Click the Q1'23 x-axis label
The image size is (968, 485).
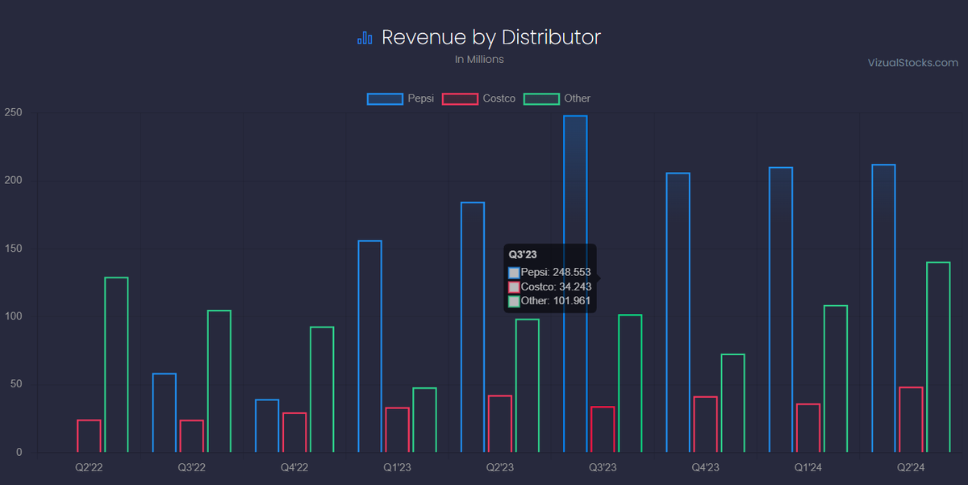click(397, 467)
